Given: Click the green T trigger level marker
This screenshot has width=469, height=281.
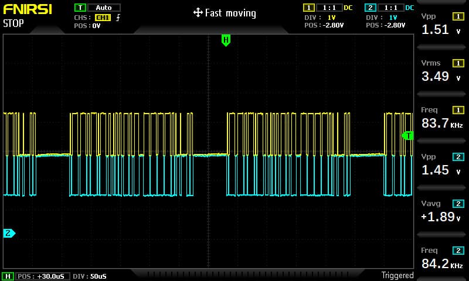Looking at the screenshot, I should tap(408, 136).
